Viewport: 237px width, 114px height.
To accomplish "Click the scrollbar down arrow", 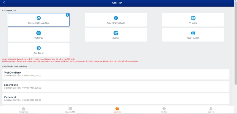I will click(236, 112).
